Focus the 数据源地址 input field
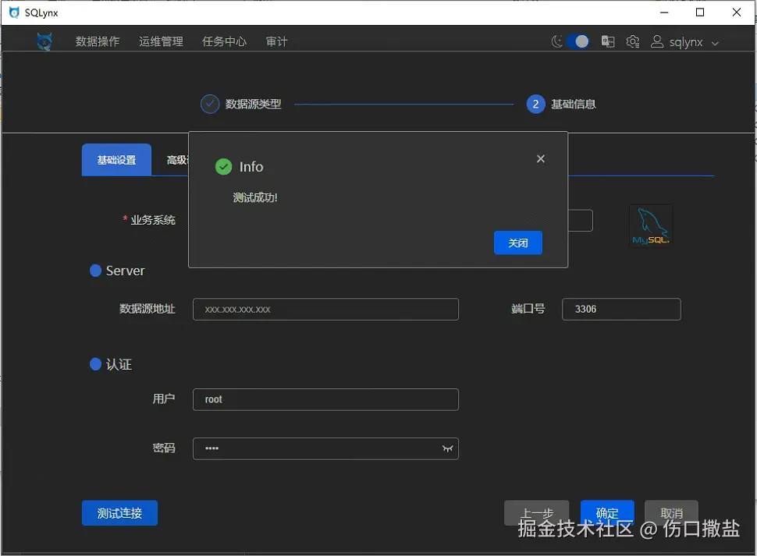 pyautogui.click(x=325, y=309)
